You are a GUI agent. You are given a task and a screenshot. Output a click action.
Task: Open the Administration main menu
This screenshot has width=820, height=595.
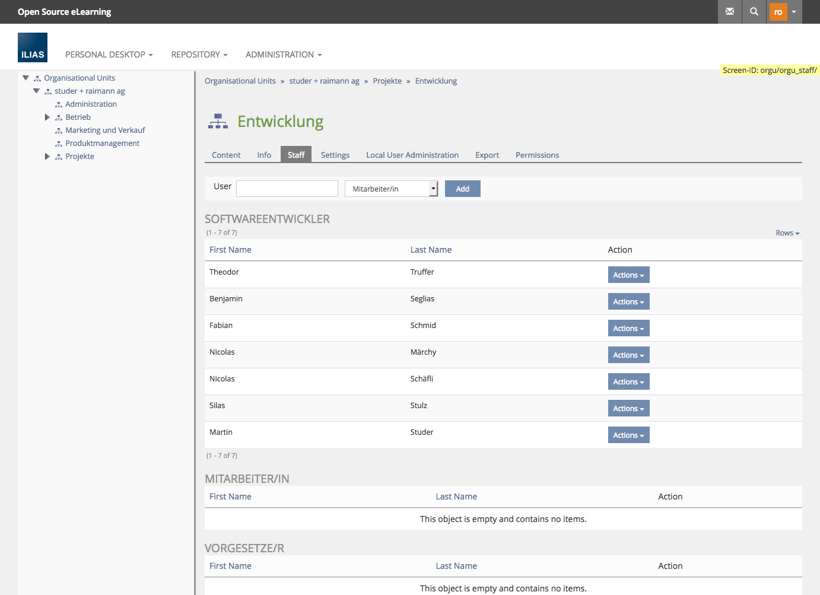(284, 55)
